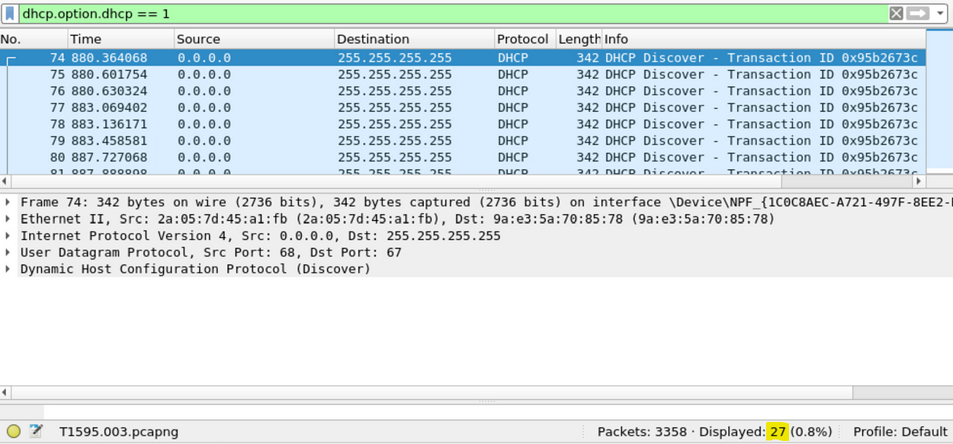Sort by the Destination column header
This screenshot has width=953, height=444.
414,40
